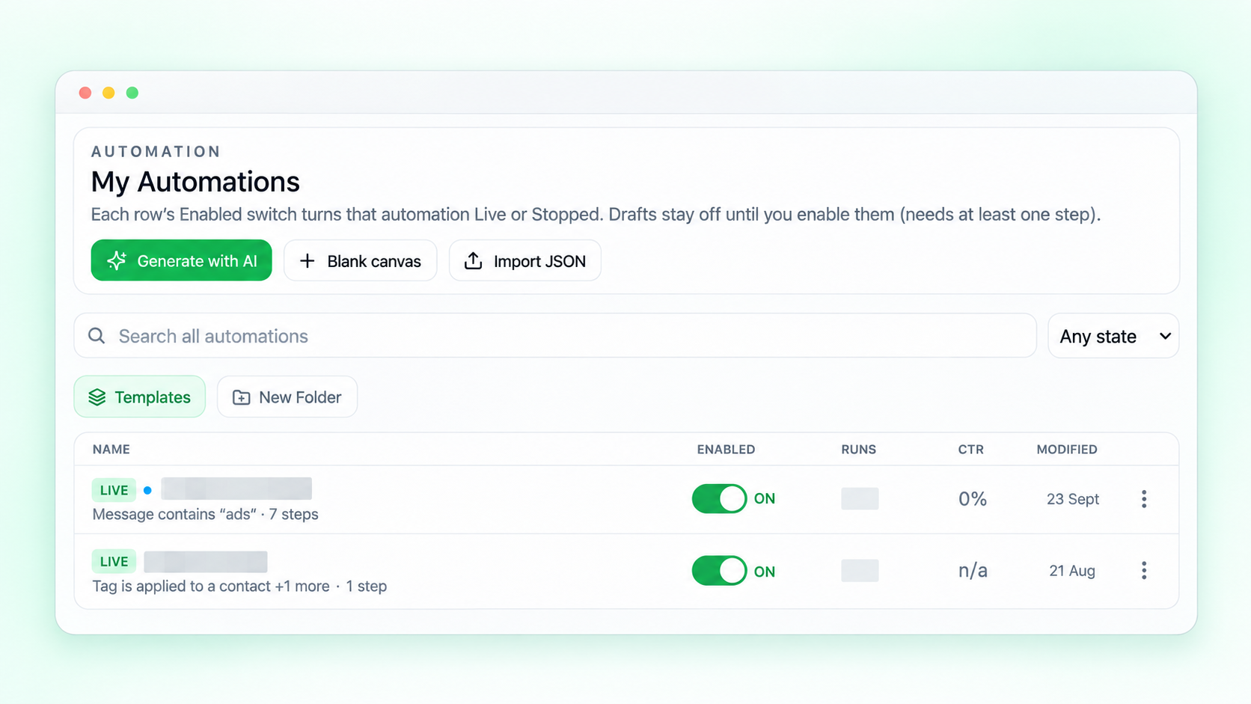Click the sparkle icon in Generate with AI

coord(117,260)
